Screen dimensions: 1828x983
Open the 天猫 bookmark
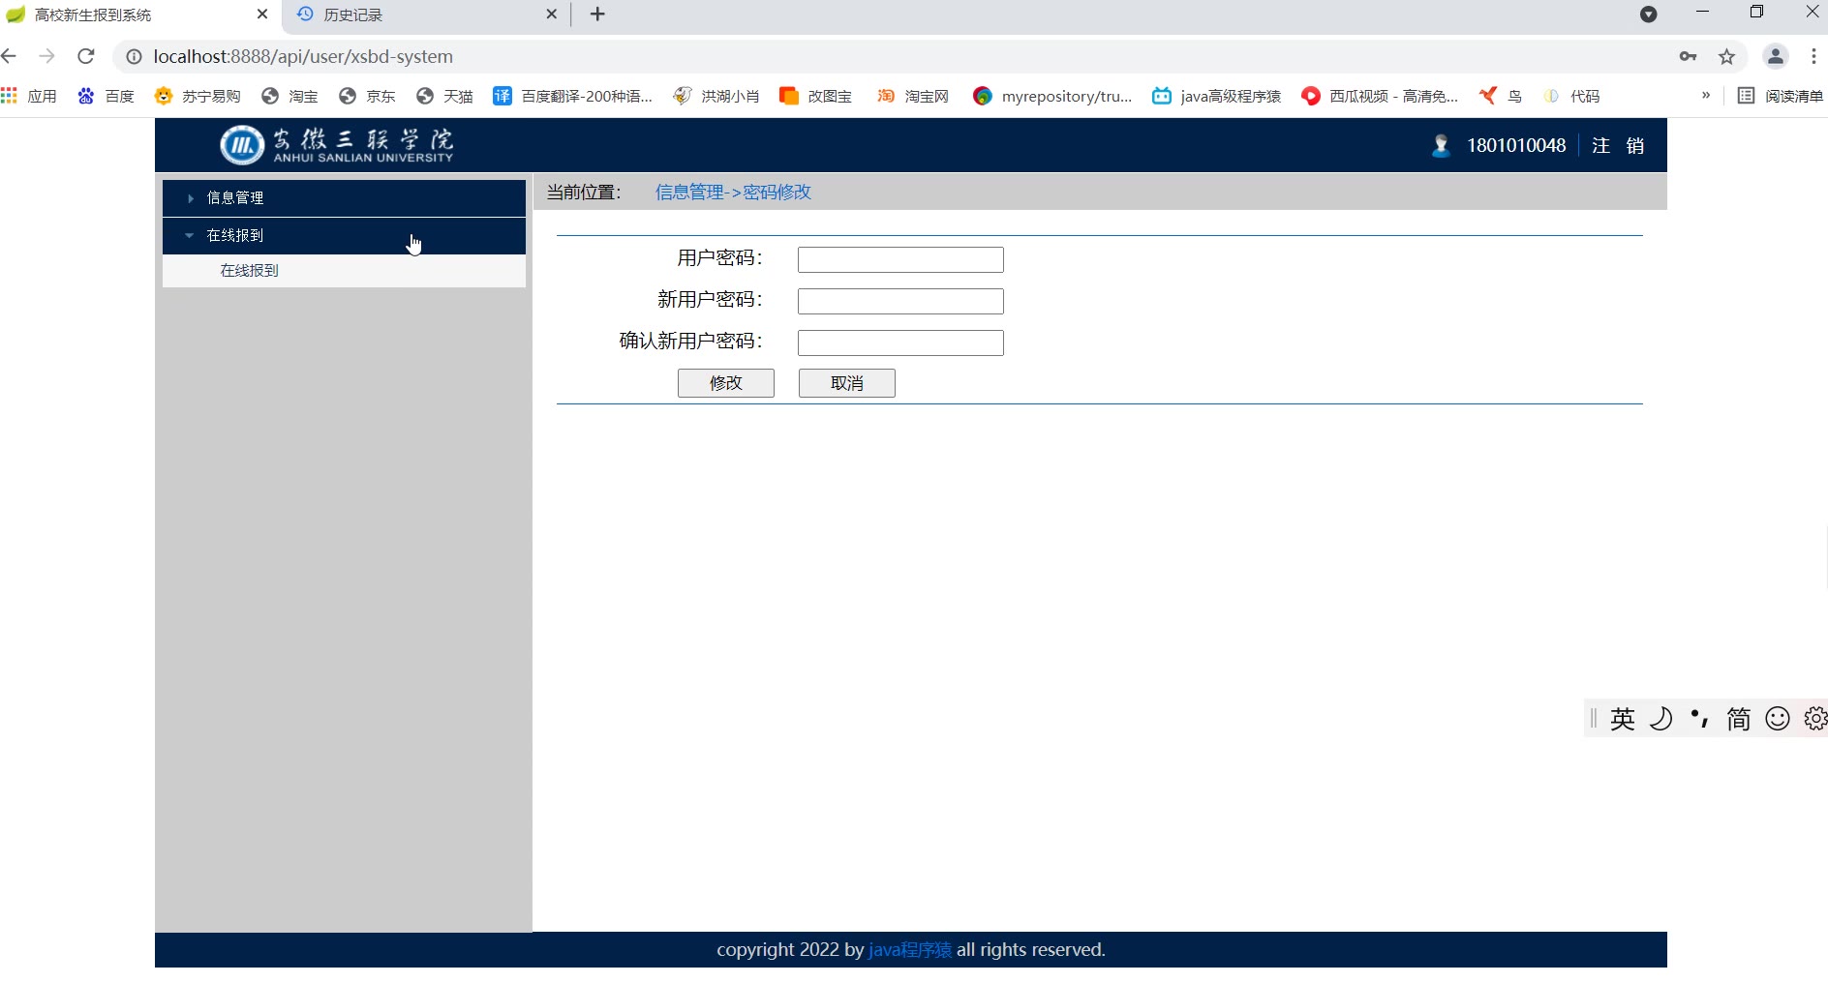[x=444, y=96]
